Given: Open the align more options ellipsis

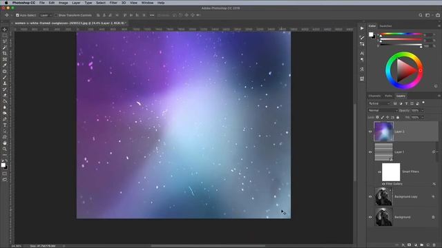Looking at the screenshot, I should pos(152,15).
